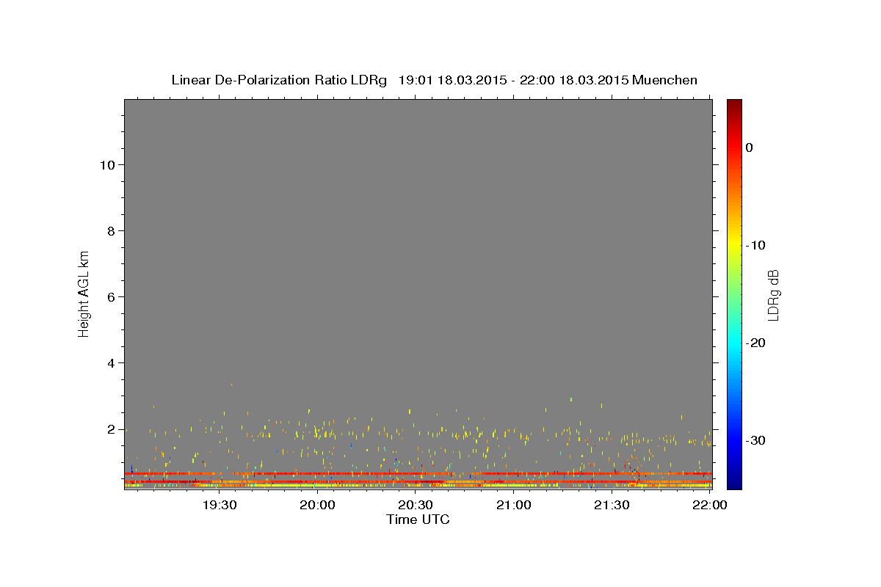881x587 pixels.
Task: Click the 21:00 time tick label
Action: pos(514,505)
